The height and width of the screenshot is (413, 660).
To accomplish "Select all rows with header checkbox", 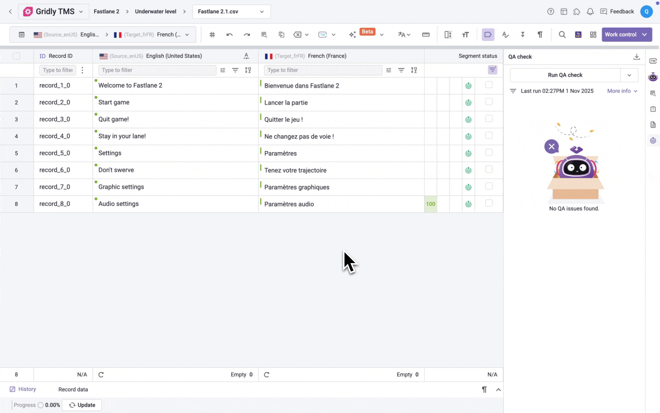I will pos(16,56).
